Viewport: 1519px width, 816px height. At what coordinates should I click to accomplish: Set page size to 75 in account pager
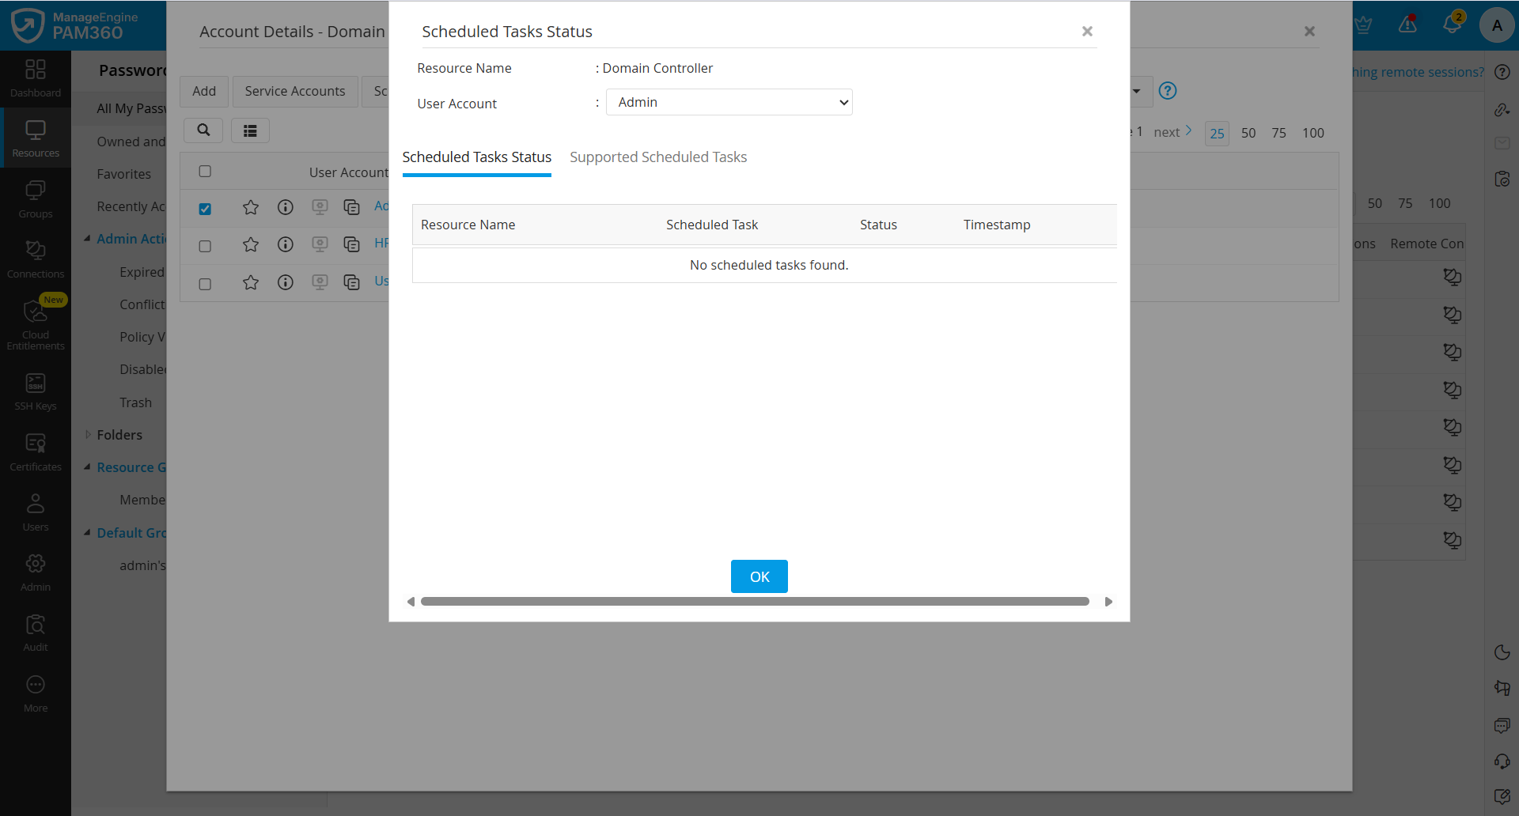(1278, 133)
